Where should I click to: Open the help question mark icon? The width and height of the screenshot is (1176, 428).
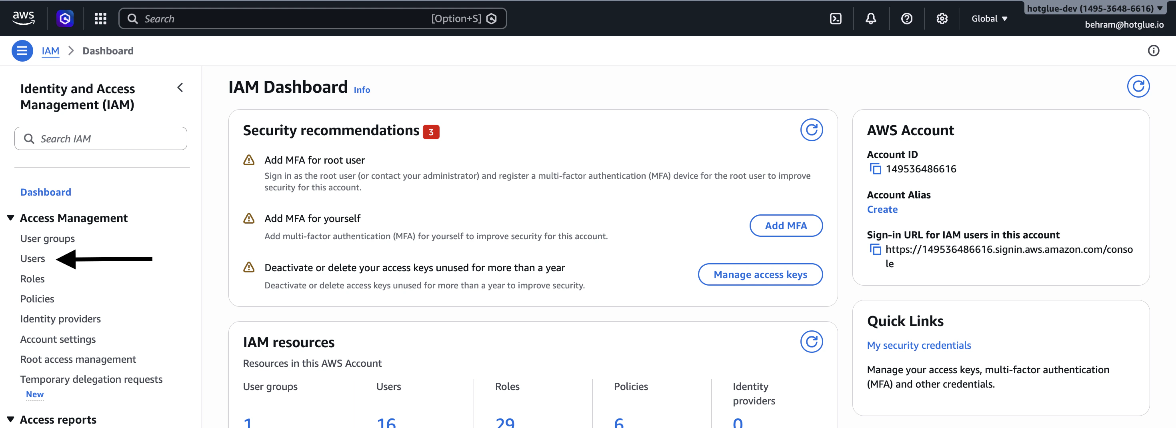(907, 18)
